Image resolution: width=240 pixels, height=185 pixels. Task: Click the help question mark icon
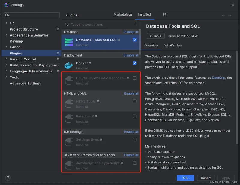pyautogui.click(x=8, y=178)
